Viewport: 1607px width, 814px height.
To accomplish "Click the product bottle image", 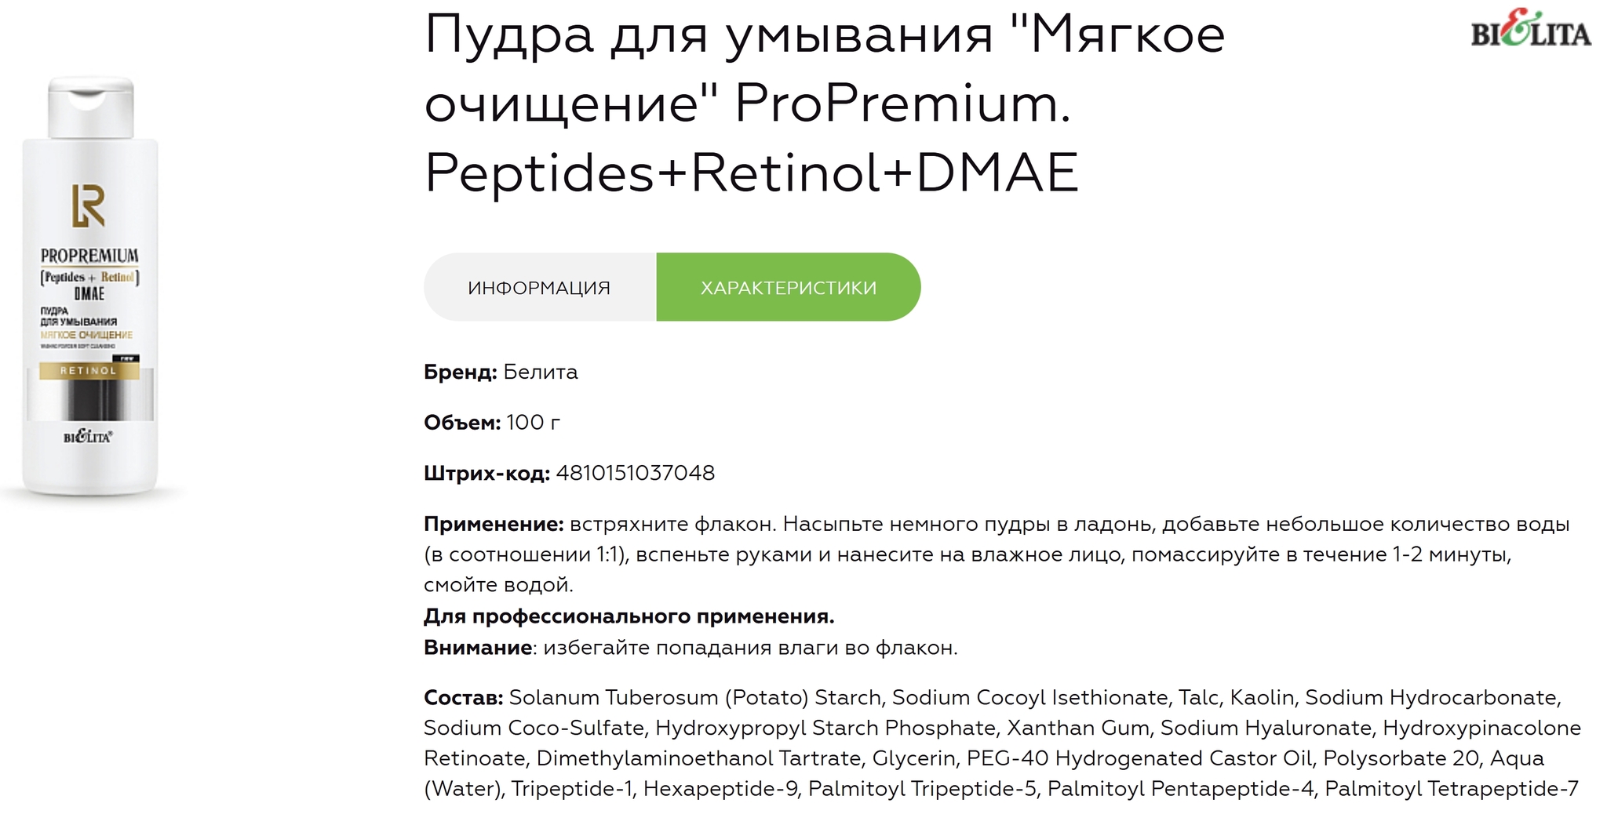I will 90,286.
